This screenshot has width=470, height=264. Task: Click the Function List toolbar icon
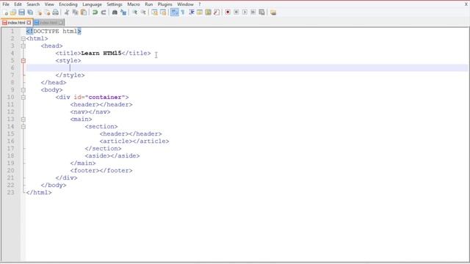pyautogui.click(x=217, y=12)
